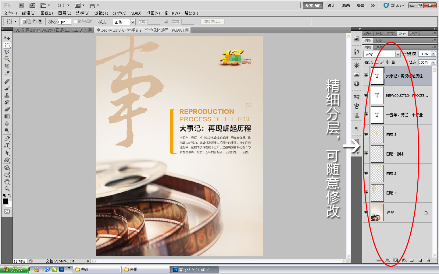
Task: Hide the 十五年，见证一个行业 layer
Action: click(x=366, y=115)
